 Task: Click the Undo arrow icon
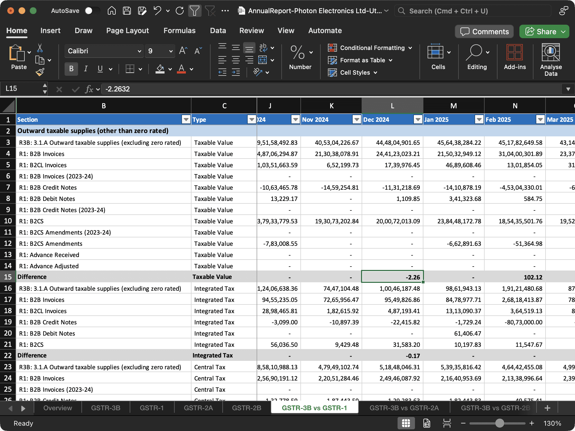tap(157, 11)
